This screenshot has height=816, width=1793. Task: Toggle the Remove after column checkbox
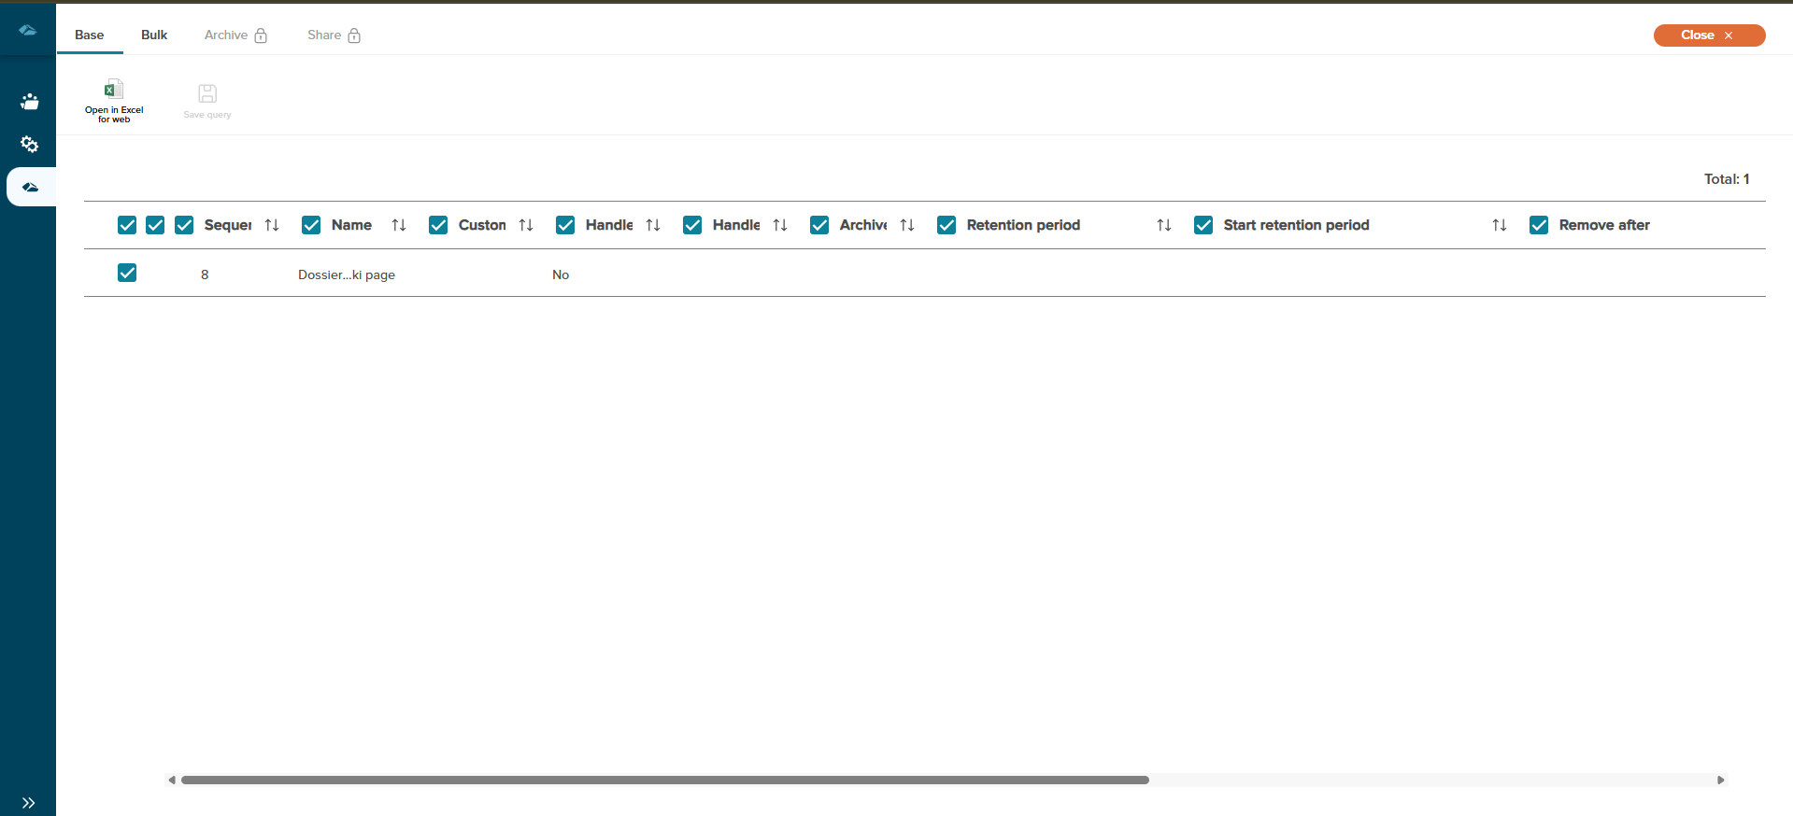[x=1539, y=225]
